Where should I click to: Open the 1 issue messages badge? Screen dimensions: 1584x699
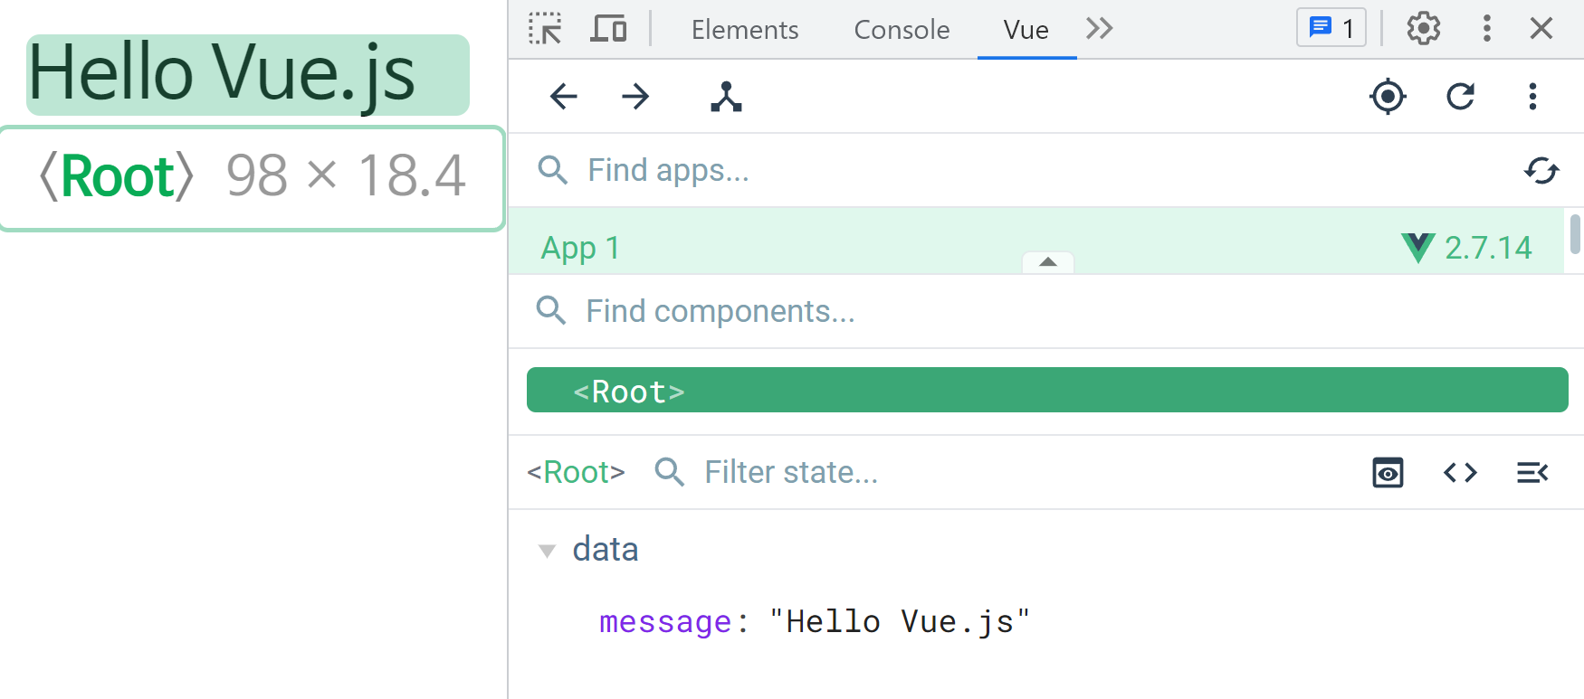[1331, 29]
